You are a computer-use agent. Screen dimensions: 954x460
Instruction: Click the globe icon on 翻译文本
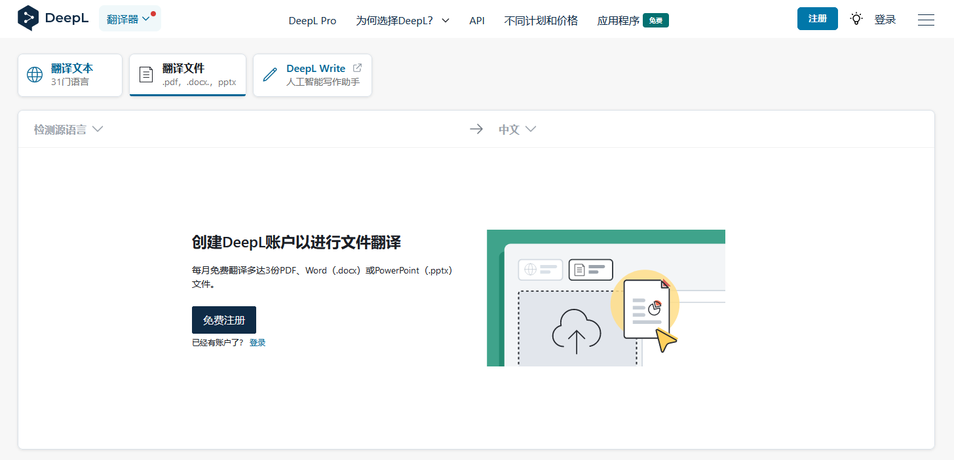click(35, 75)
